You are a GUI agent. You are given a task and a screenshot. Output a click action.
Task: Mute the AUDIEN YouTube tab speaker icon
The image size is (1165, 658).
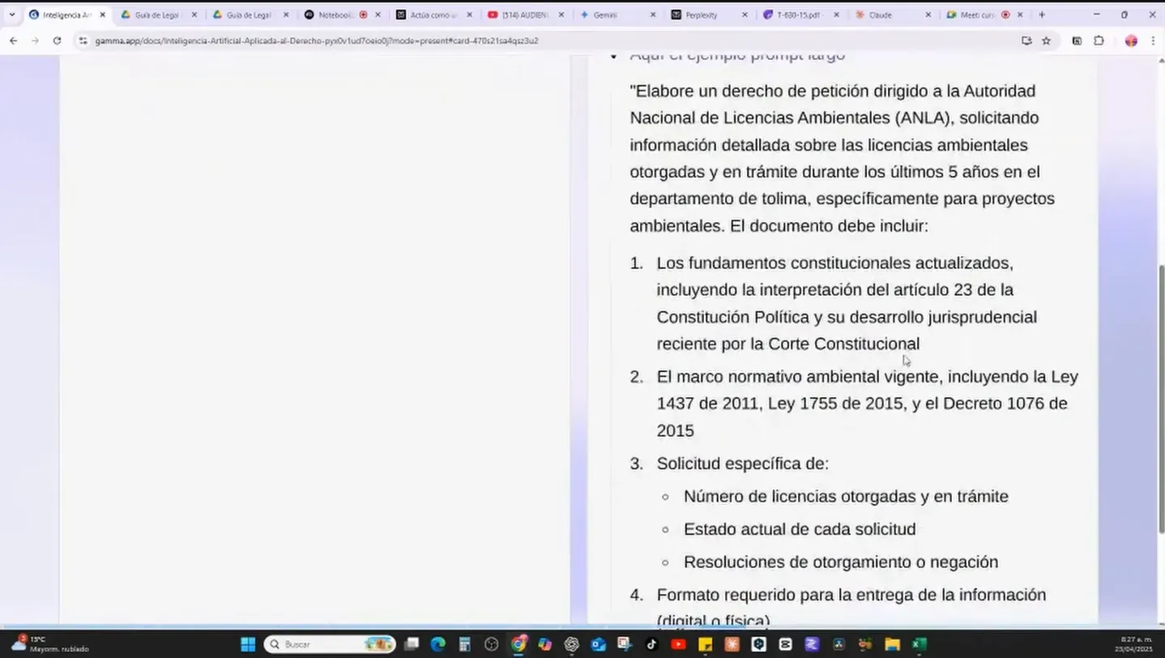[x=493, y=14]
